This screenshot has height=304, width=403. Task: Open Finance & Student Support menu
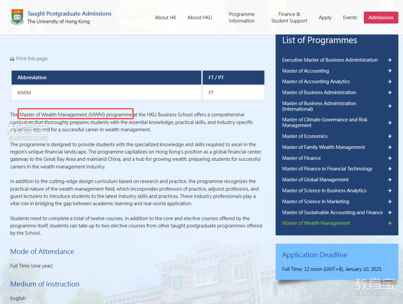click(289, 18)
